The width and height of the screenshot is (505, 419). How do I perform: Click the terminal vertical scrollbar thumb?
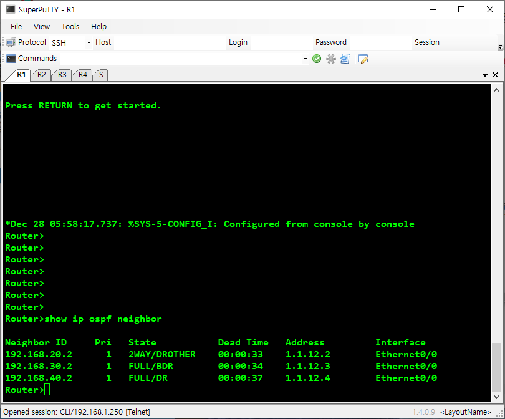[496, 367]
